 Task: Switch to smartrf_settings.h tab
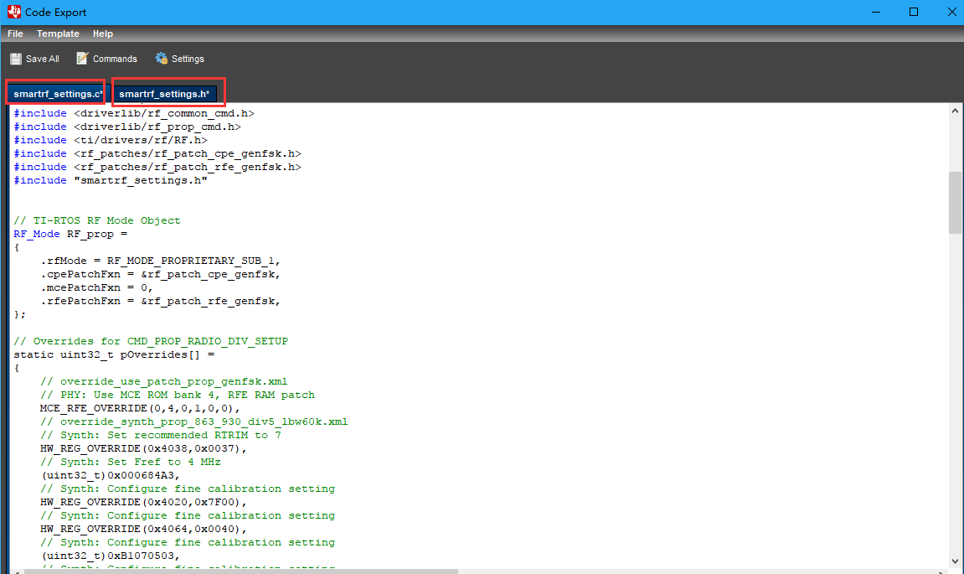[164, 94]
